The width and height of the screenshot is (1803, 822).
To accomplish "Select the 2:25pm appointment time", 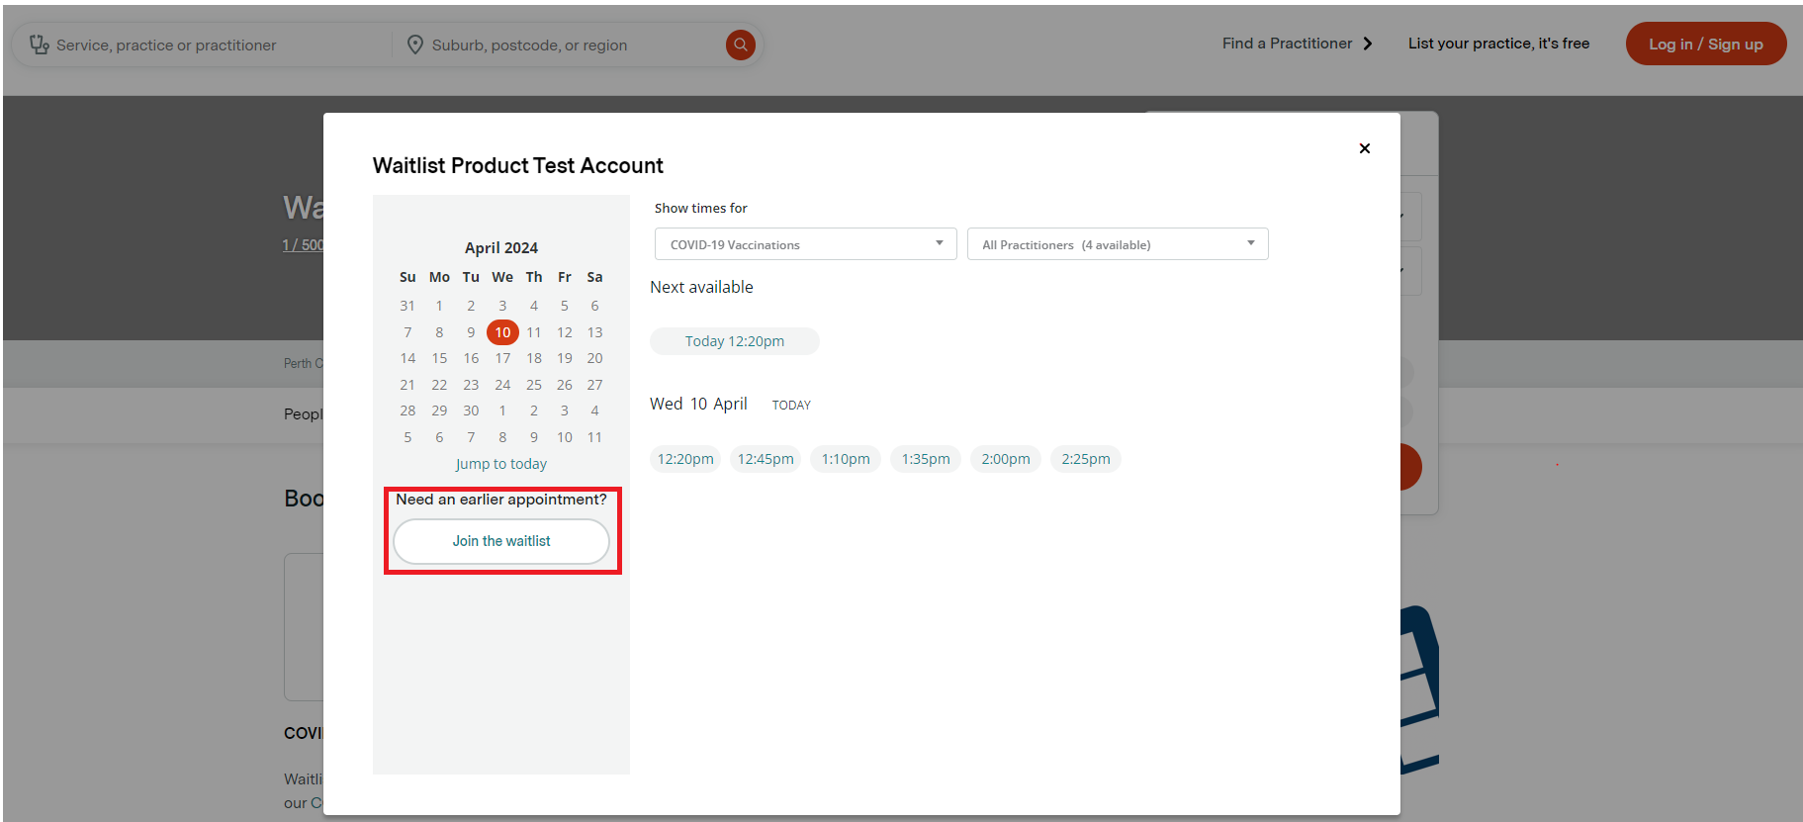I will (1085, 459).
